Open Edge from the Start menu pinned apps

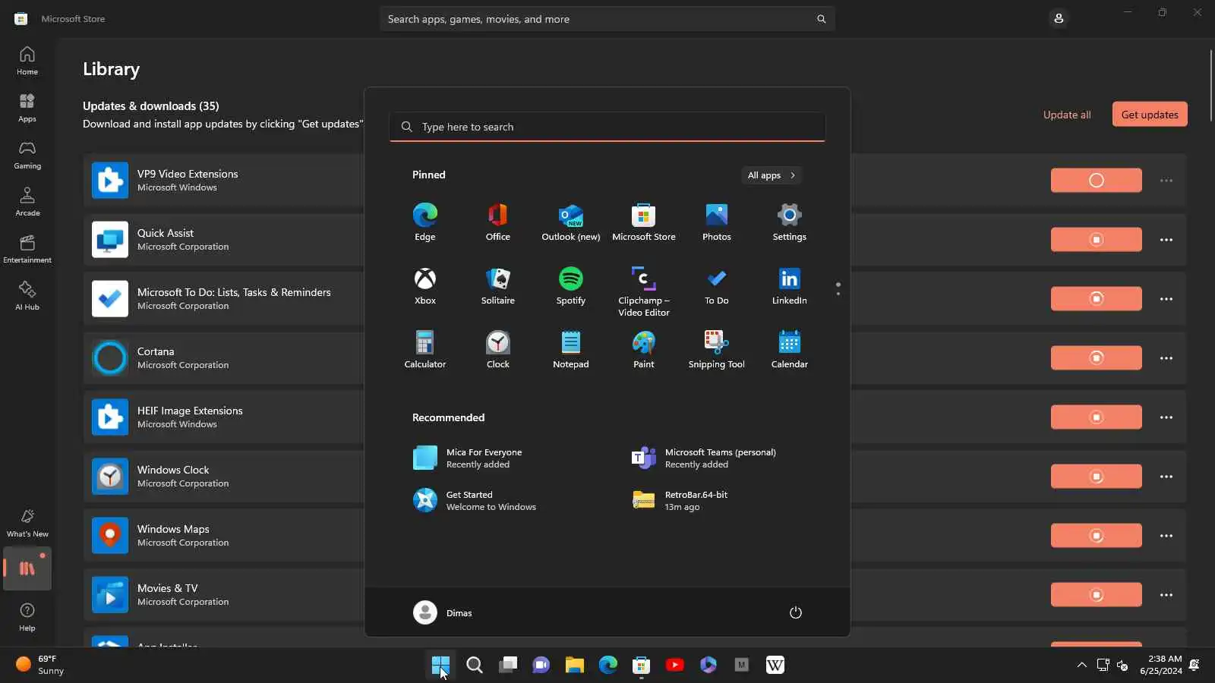[425, 222]
